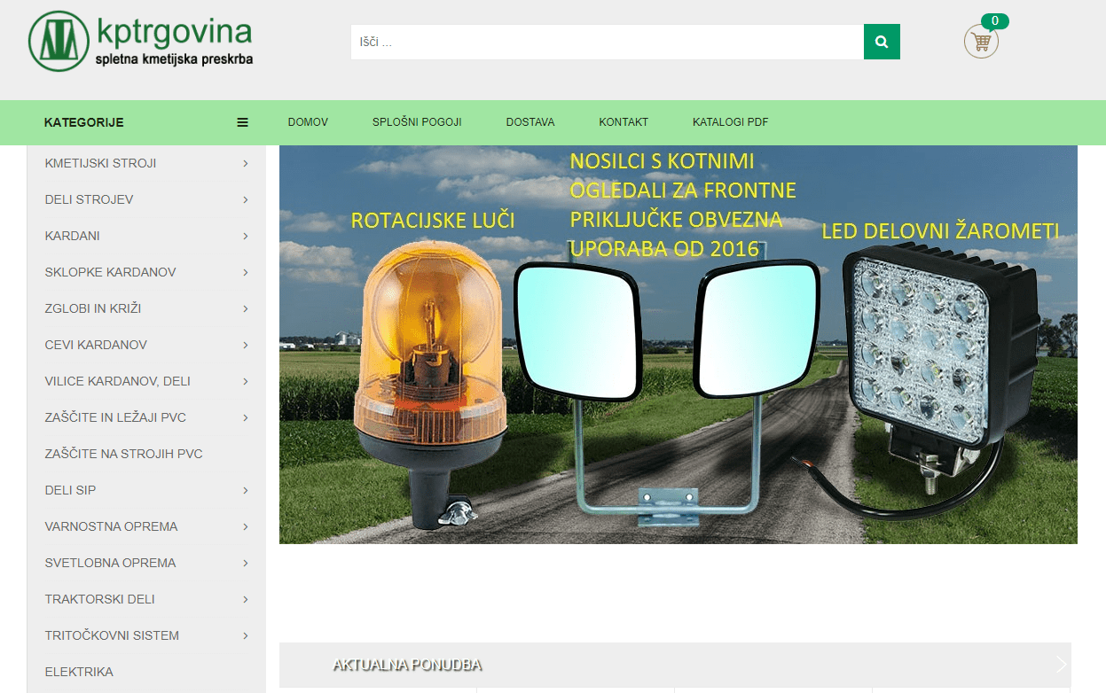This screenshot has width=1106, height=693.
Task: Select the Deli SIP category
Action: click(70, 490)
